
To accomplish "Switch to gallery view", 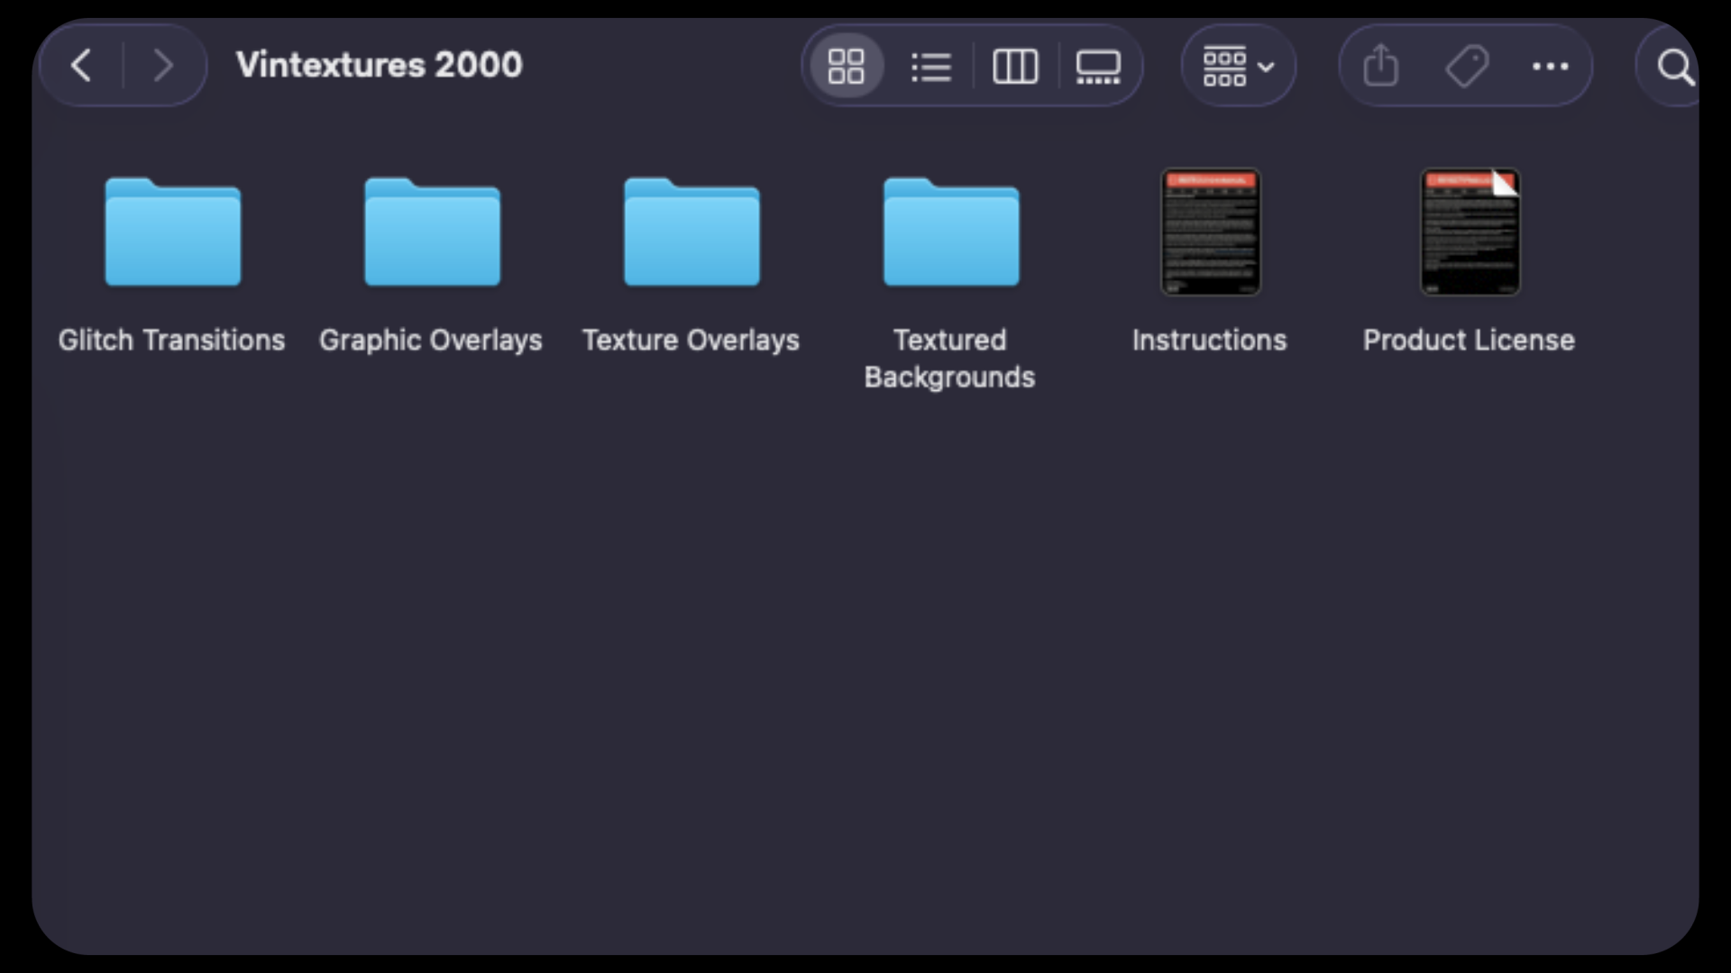I will coord(1098,66).
